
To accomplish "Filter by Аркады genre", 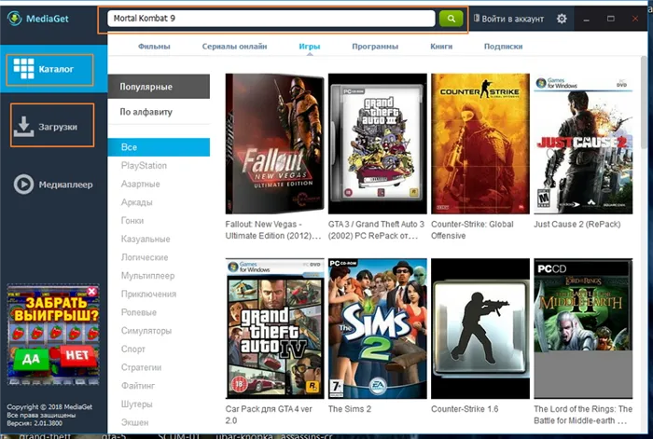I will pyautogui.click(x=136, y=202).
